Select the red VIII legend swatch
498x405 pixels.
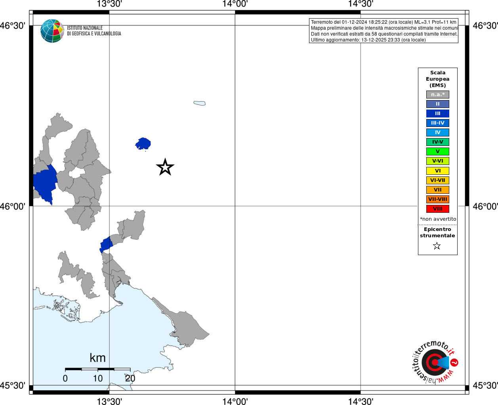tap(438, 209)
